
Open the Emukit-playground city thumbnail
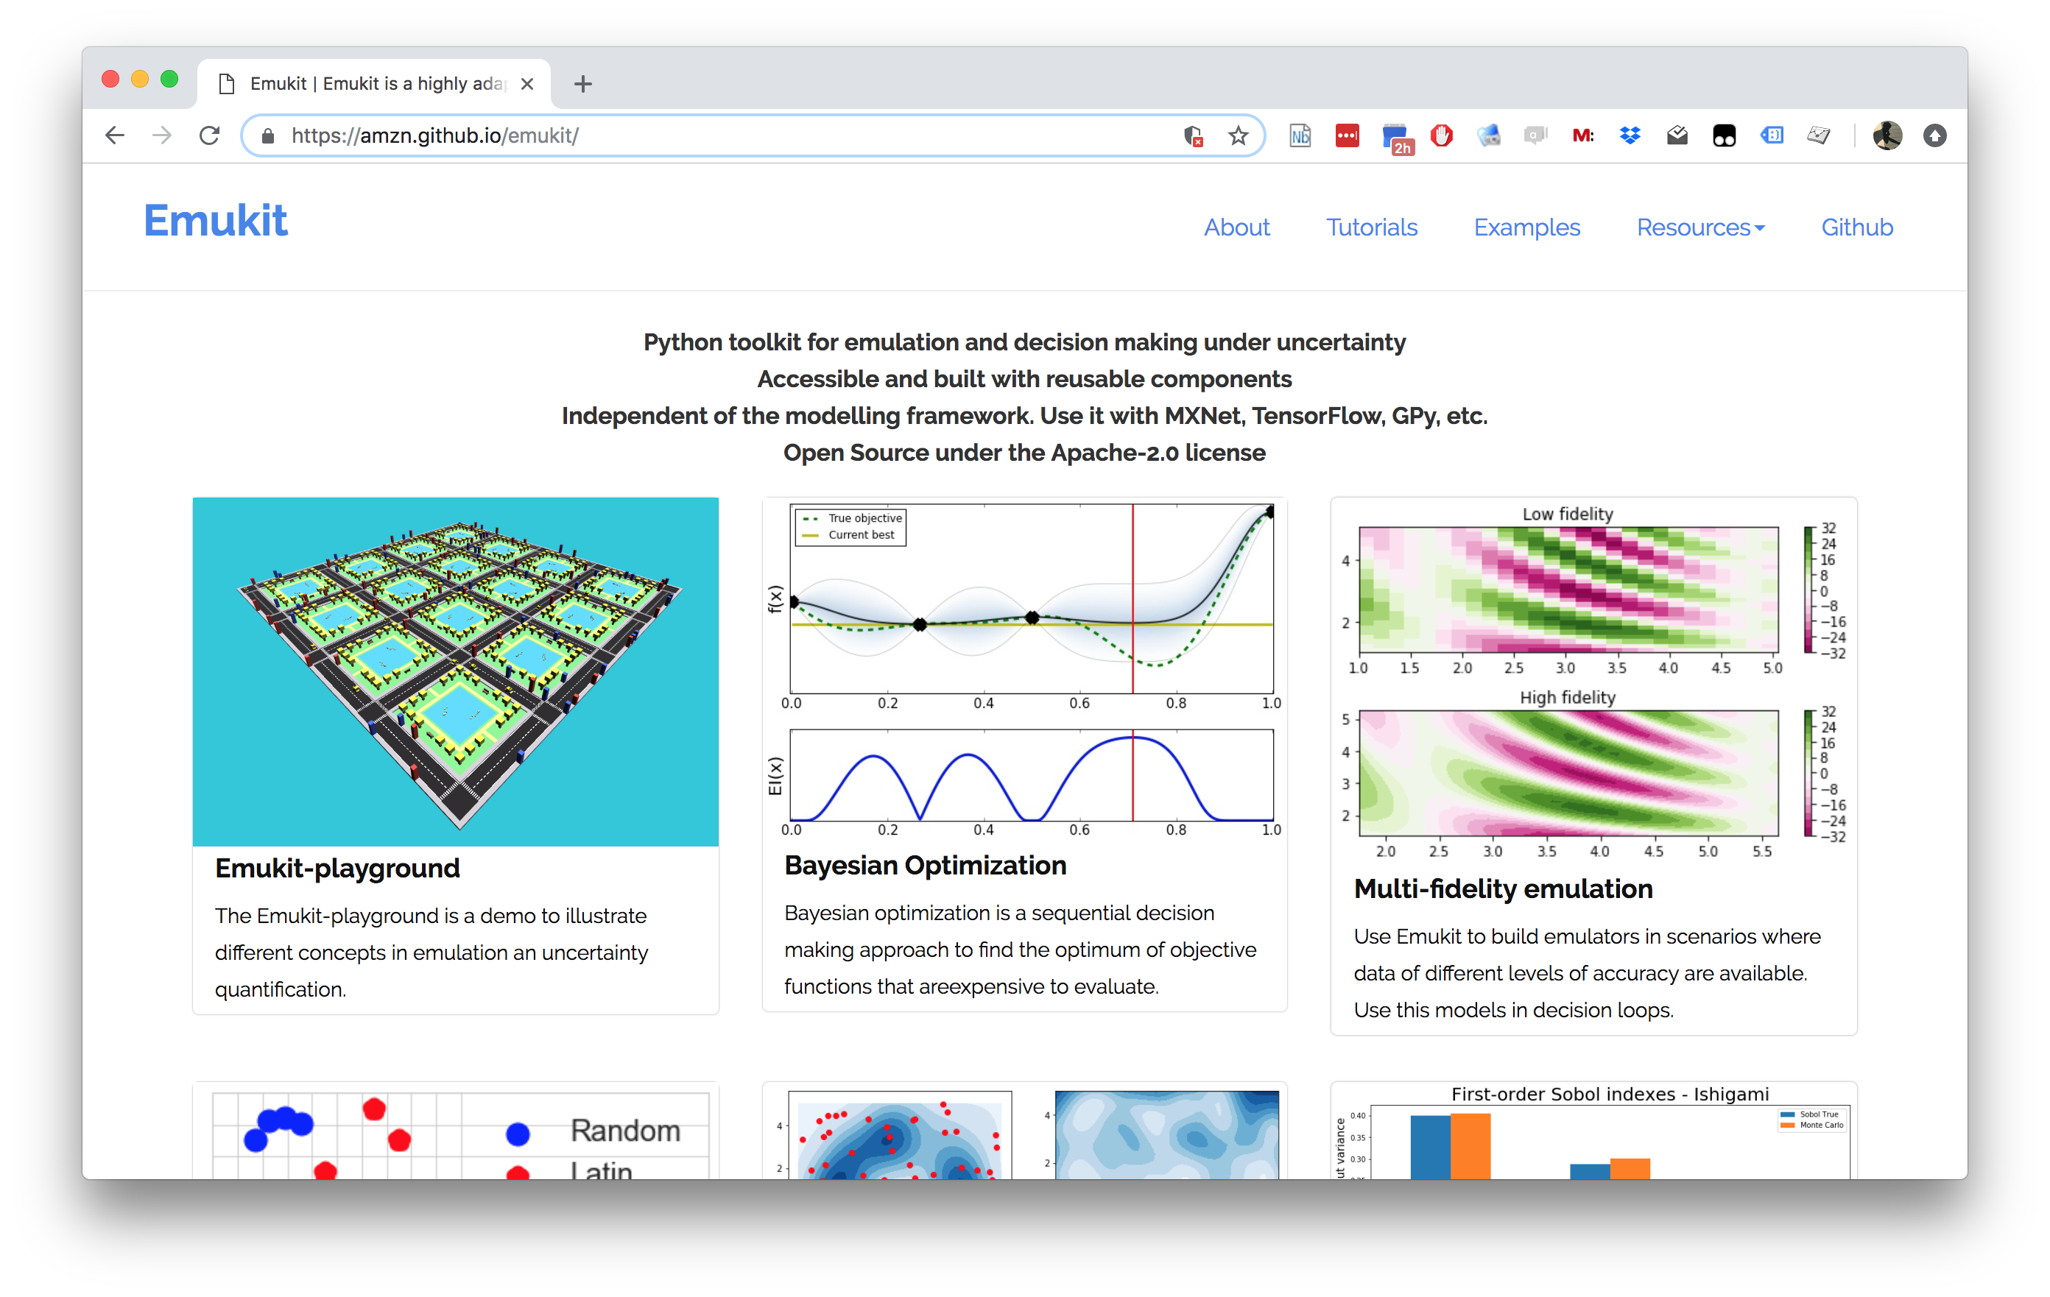point(456,671)
